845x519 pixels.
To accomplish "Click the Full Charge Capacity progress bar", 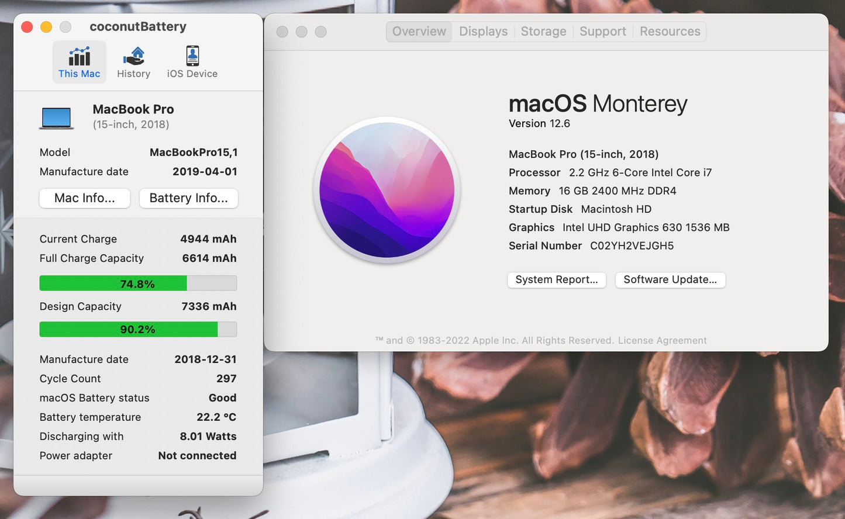I will [x=138, y=283].
